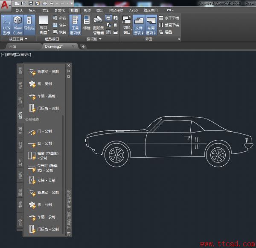This screenshot has width=256, height=248.
Task: Insert the 门标高 - 公制 block
Action: click(44, 229)
